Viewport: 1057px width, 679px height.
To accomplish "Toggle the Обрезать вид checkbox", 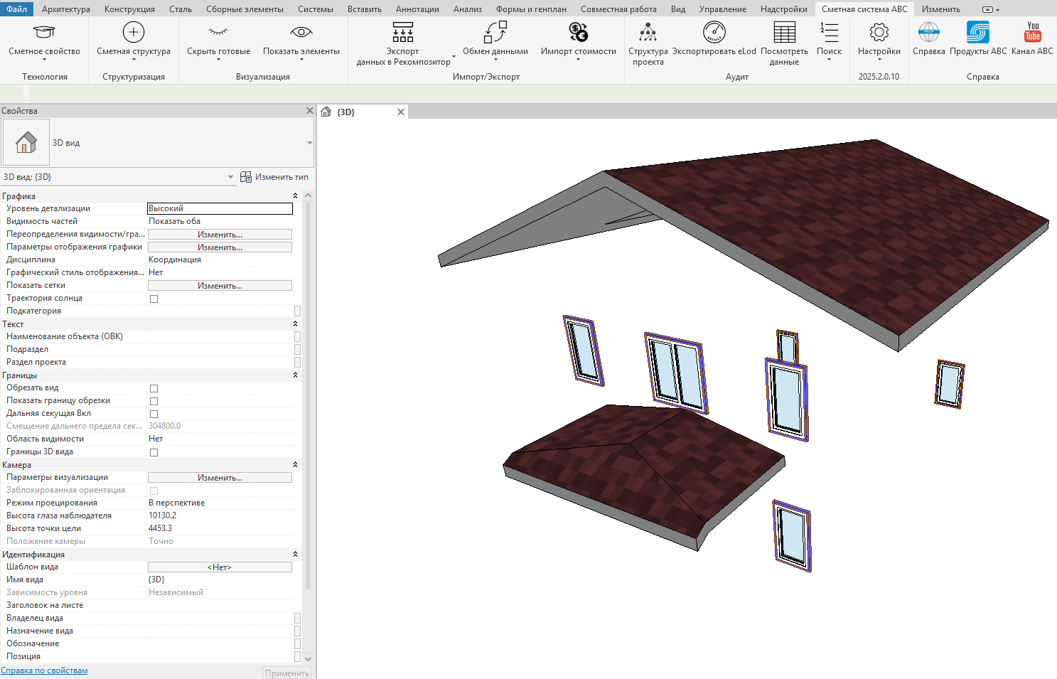I will (154, 388).
